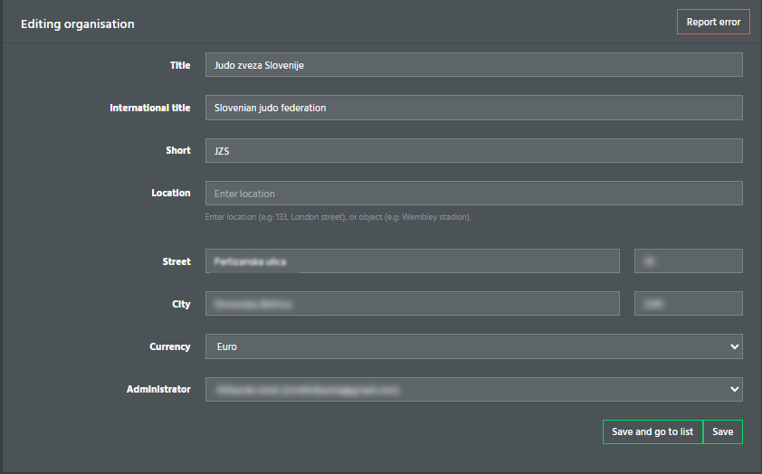Focus the Title field with Judo zveza Slovenije

tap(474, 65)
